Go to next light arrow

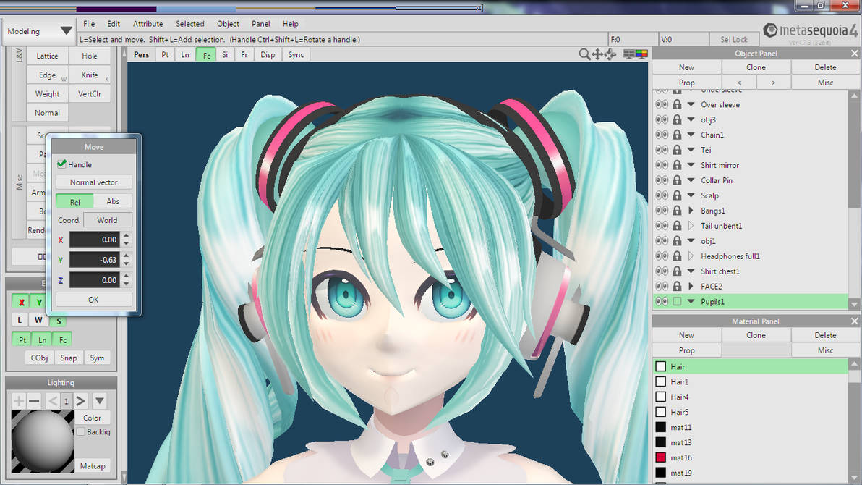[x=80, y=401]
